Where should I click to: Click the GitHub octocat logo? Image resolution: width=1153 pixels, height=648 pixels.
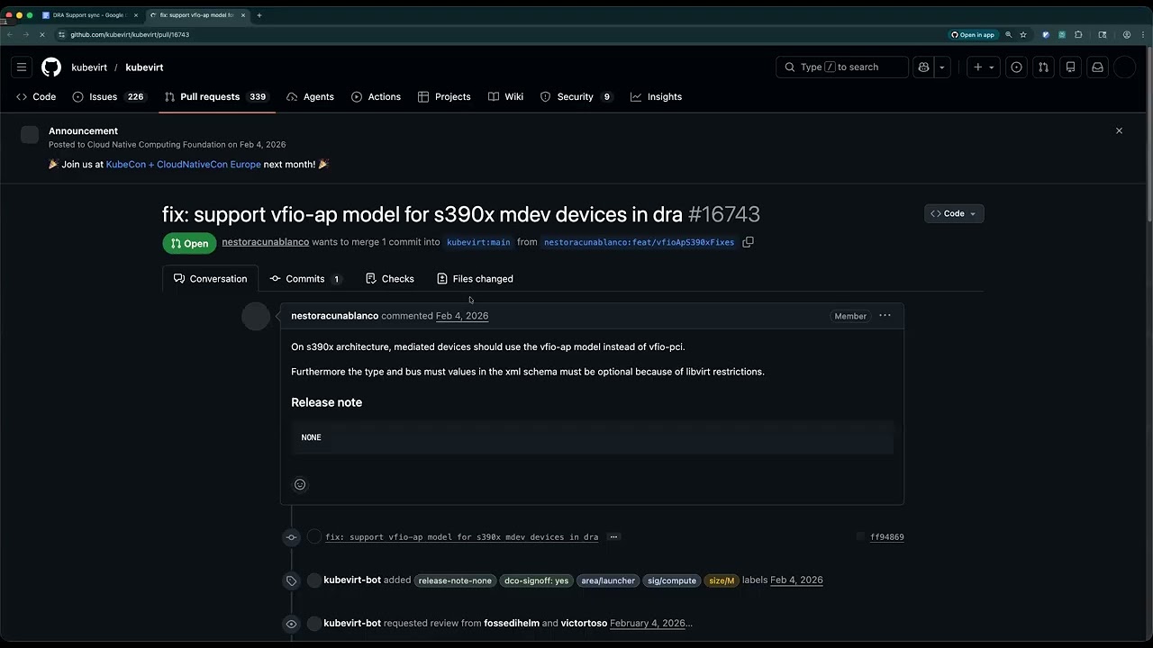click(x=51, y=67)
